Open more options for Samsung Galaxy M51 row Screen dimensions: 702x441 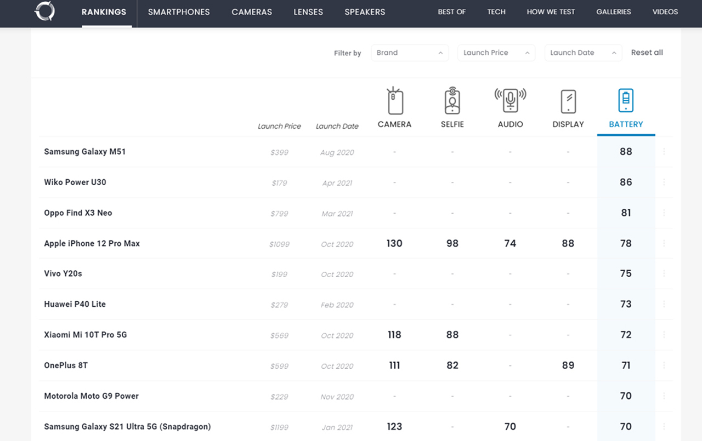tap(664, 152)
